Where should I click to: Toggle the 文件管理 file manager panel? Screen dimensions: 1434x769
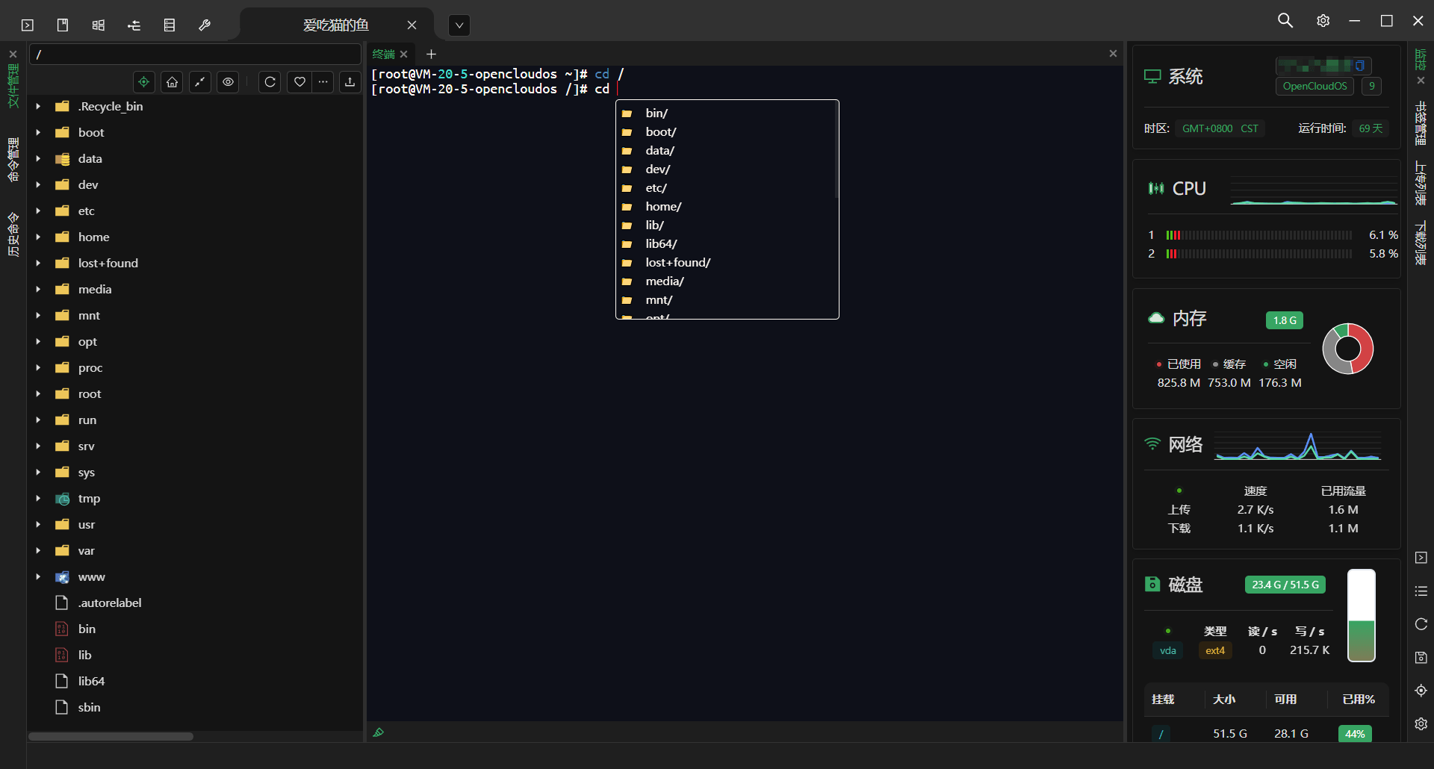click(x=13, y=85)
